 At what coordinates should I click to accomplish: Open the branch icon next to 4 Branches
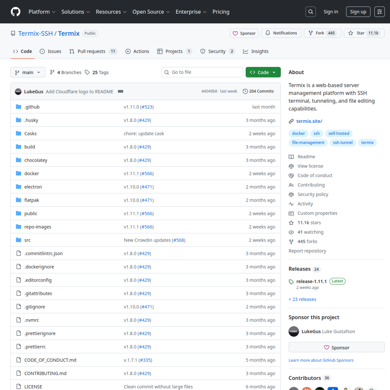[x=52, y=72]
